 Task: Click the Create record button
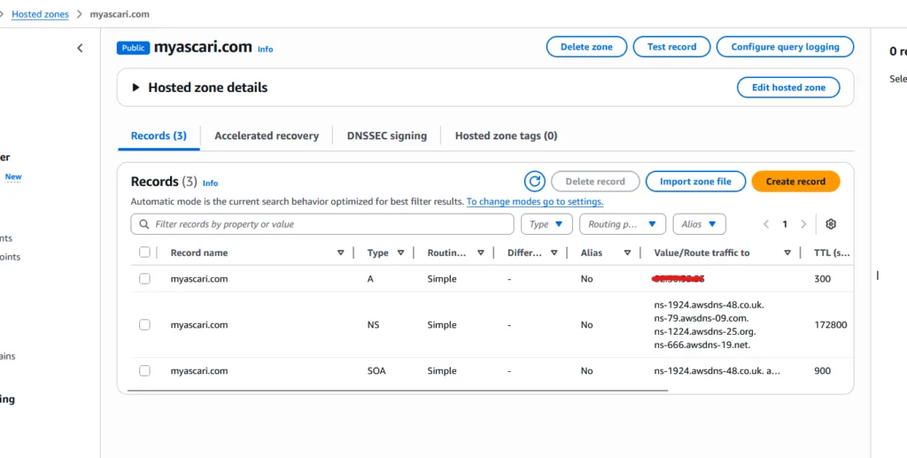pos(795,182)
